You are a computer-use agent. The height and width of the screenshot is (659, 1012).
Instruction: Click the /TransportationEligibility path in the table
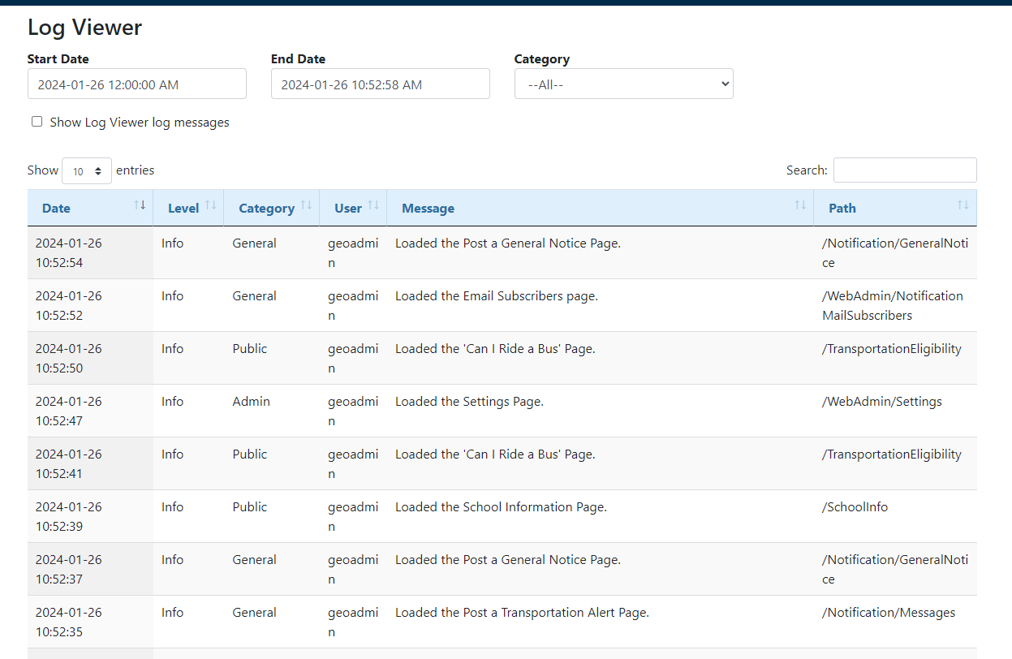pos(891,347)
